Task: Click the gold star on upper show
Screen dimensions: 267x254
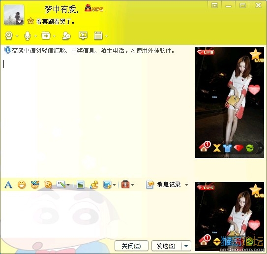Action: (255, 55)
